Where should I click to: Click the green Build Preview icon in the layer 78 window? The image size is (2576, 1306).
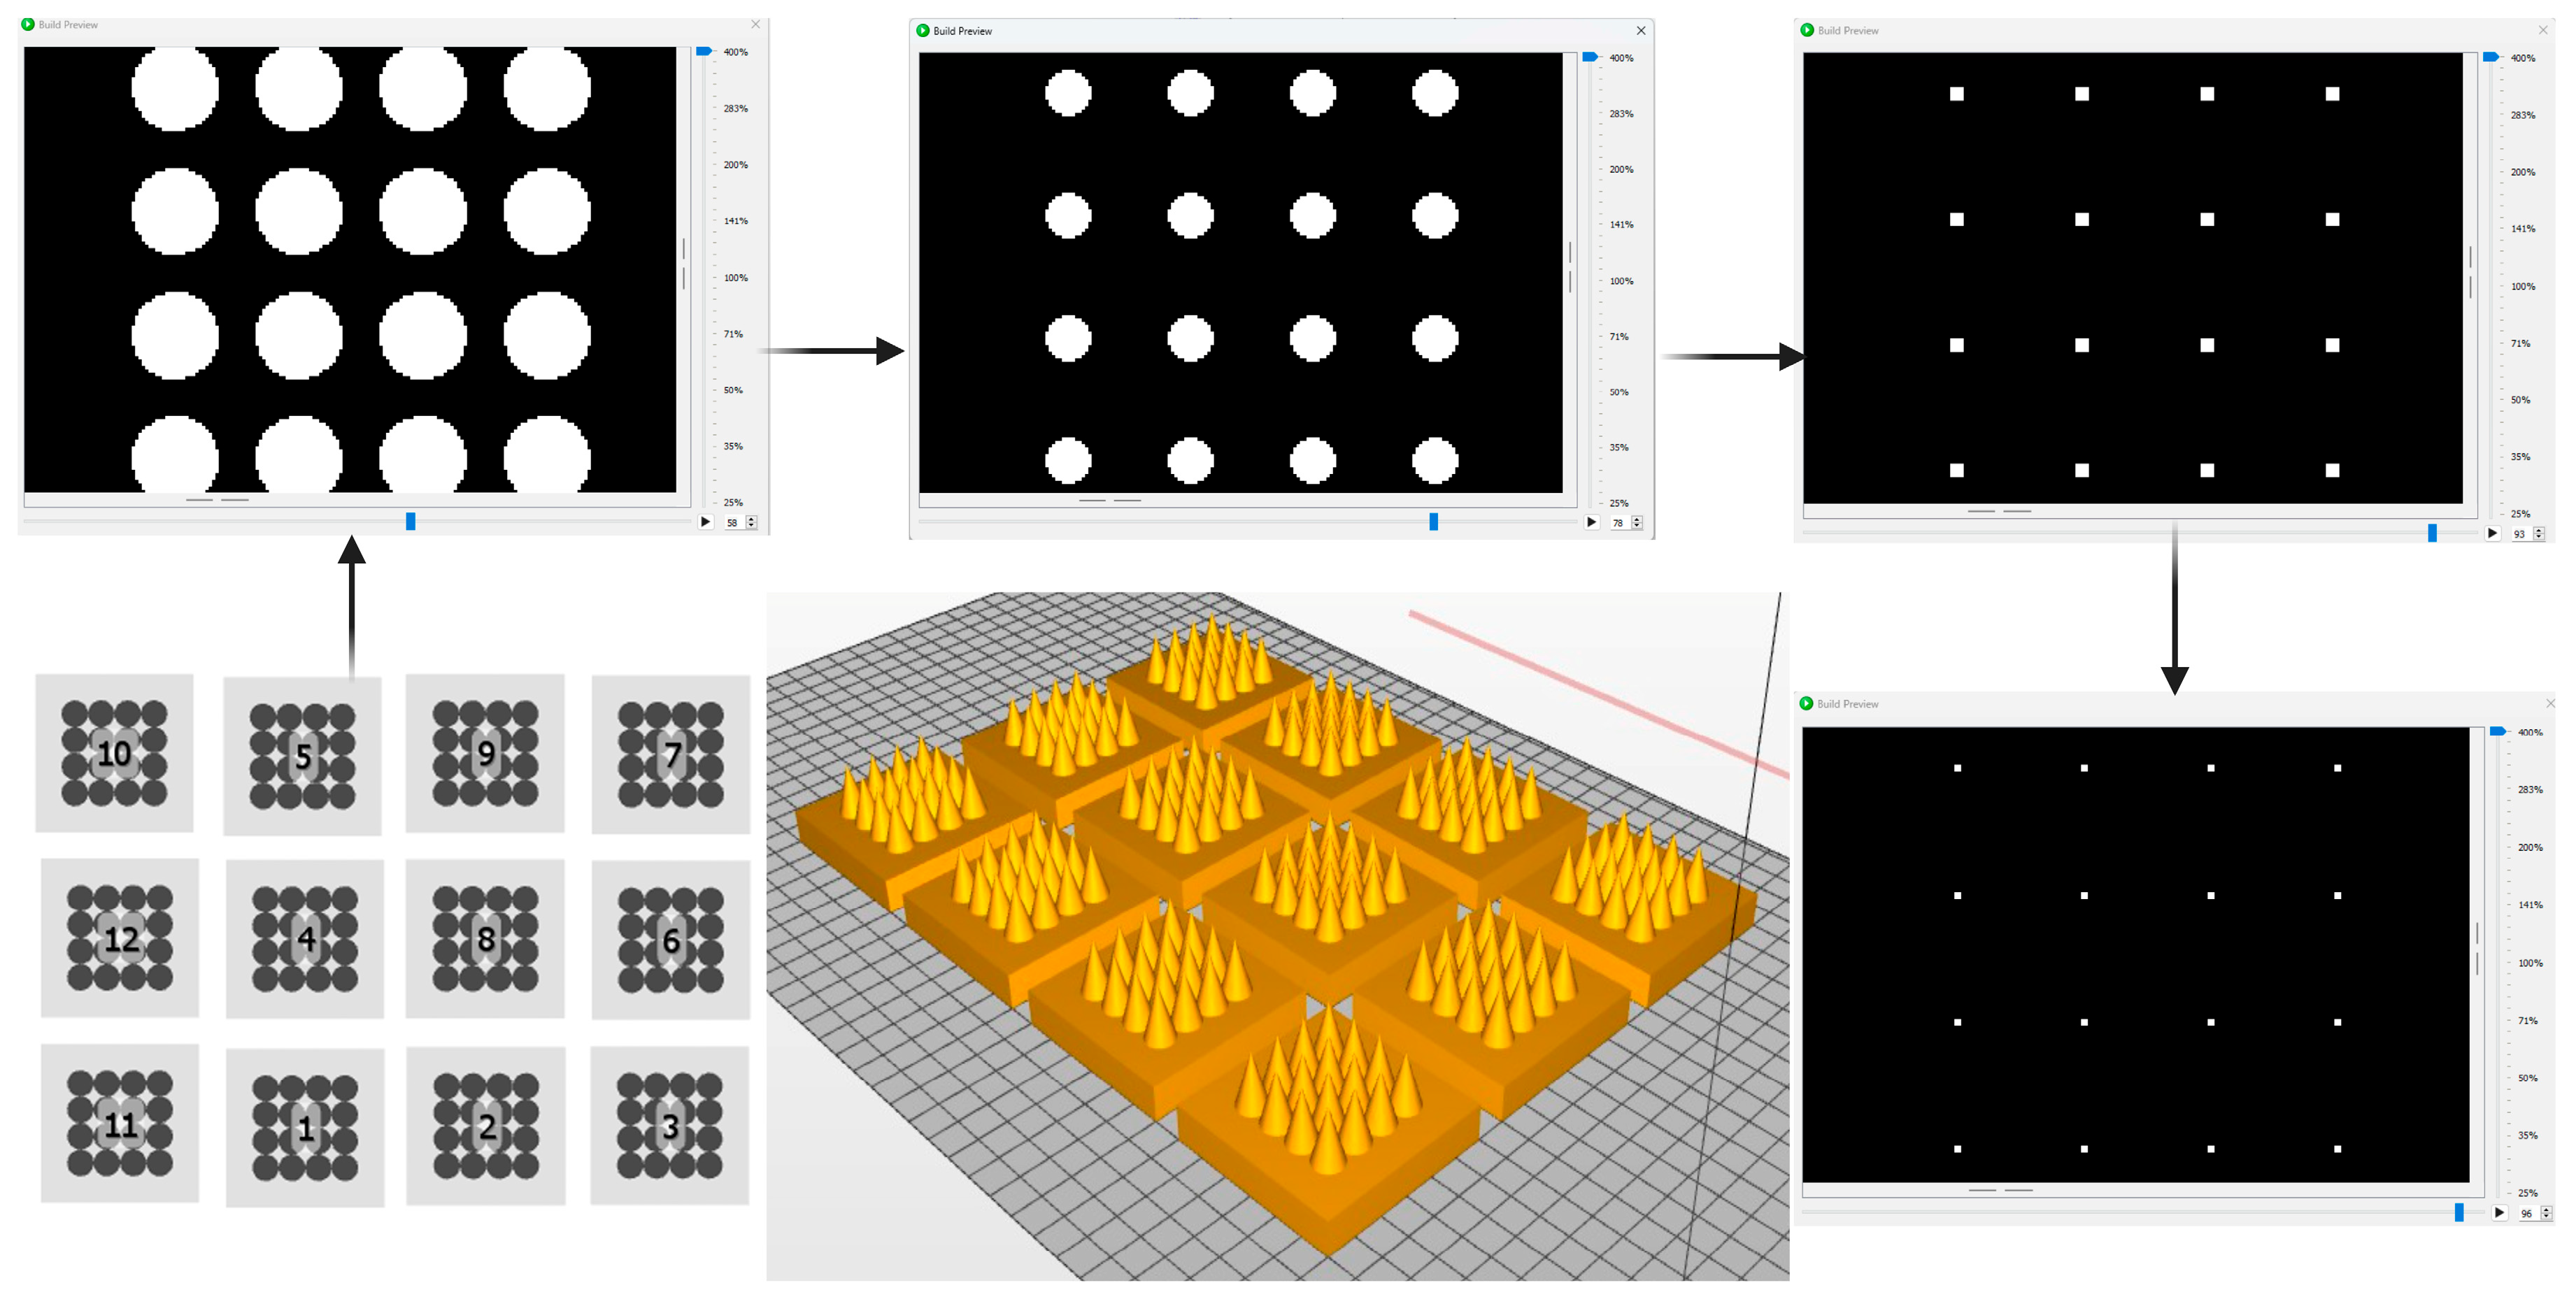pos(922,31)
